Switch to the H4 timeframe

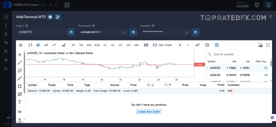(113, 45)
